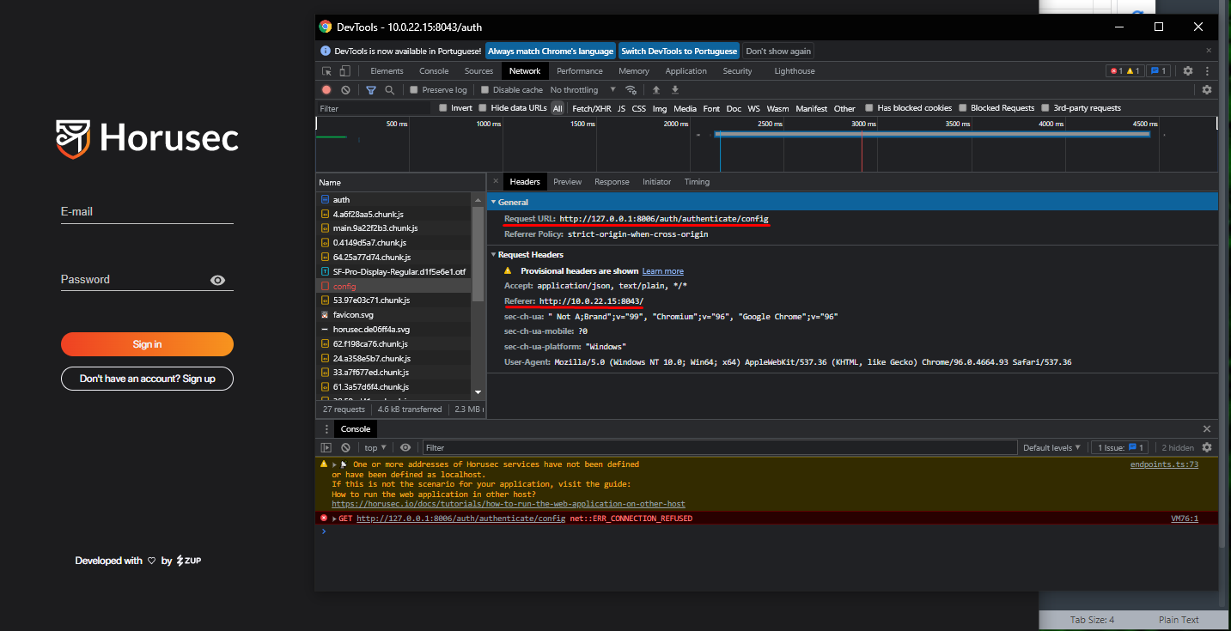Open the Default levels dropdown
Viewport: 1231px width, 631px height.
[1051, 447]
